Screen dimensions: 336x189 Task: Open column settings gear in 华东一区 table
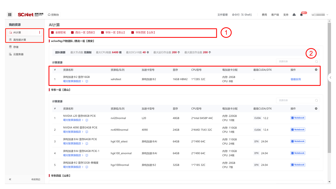click(316, 109)
